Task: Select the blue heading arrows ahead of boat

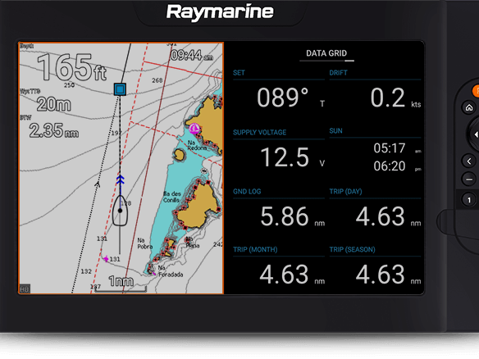Action: tap(120, 179)
